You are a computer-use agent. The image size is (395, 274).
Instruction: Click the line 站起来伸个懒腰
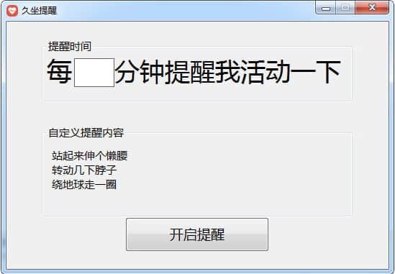coord(90,156)
